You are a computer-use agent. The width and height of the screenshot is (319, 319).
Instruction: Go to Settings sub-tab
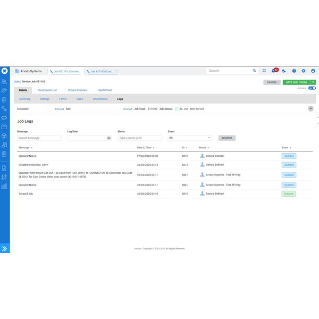(x=45, y=99)
